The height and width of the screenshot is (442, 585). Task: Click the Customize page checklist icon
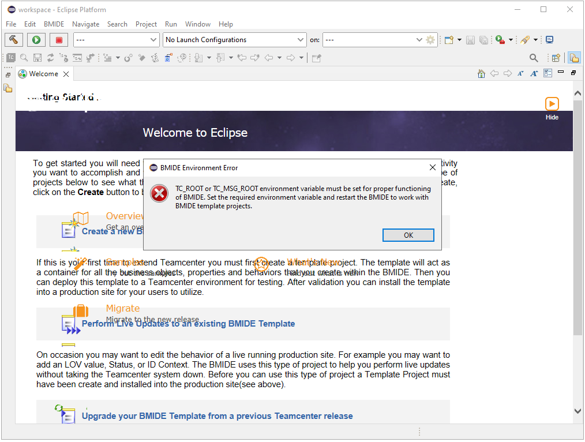(547, 73)
